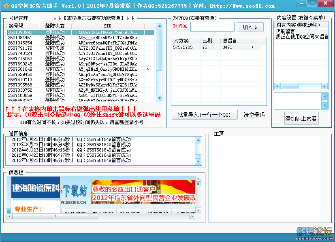Viewport: 335px width, 242px height.
Task: Select QQ row 2587581849
Action: [81, 69]
